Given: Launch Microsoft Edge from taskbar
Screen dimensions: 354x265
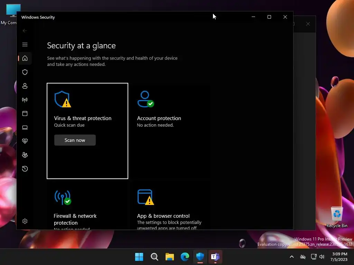Looking at the screenshot, I should coord(185,257).
